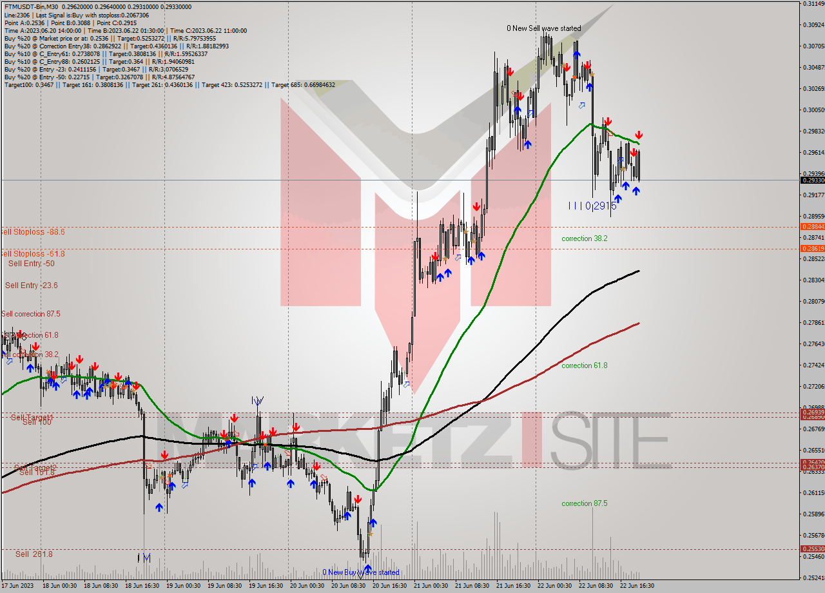This screenshot has height=593, width=825.
Task: Select the Buy %20 @ Correction Entry38 line
Action: pyautogui.click(x=116, y=46)
